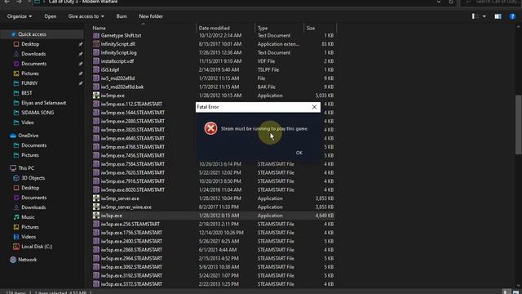The width and height of the screenshot is (522, 294).
Task: Sort by the Type column header
Action: click(263, 29)
